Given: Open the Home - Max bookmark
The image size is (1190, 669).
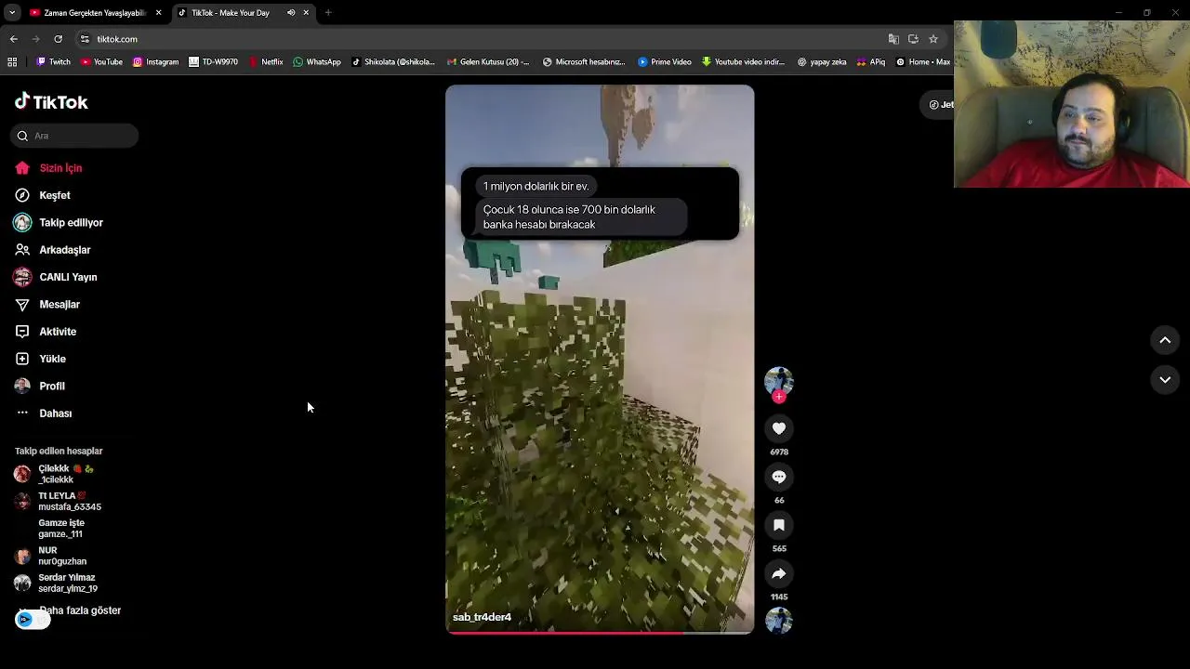Looking at the screenshot, I should 922,62.
